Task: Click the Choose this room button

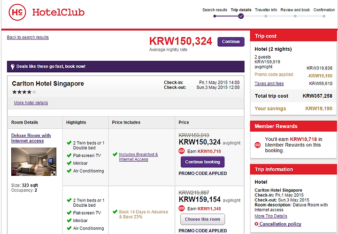Action: (x=203, y=219)
